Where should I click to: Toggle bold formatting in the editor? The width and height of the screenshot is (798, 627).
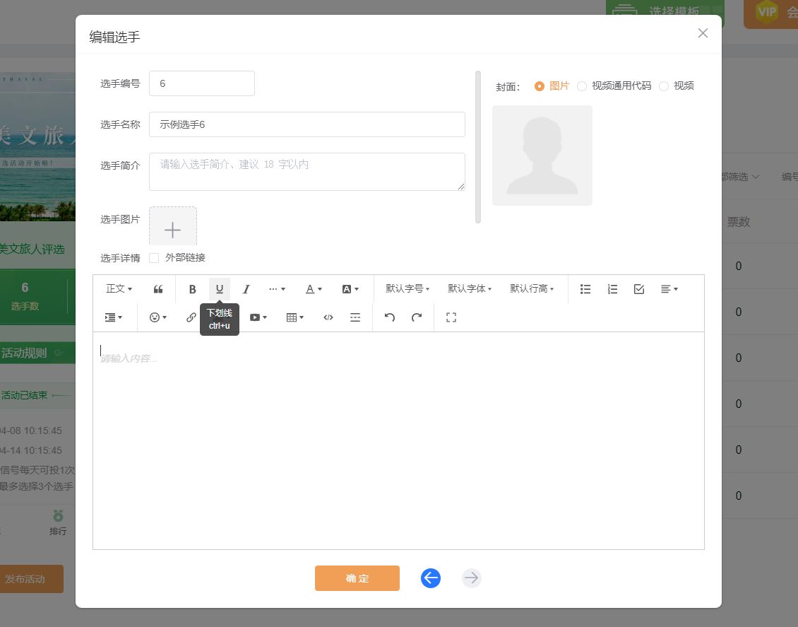[192, 289]
